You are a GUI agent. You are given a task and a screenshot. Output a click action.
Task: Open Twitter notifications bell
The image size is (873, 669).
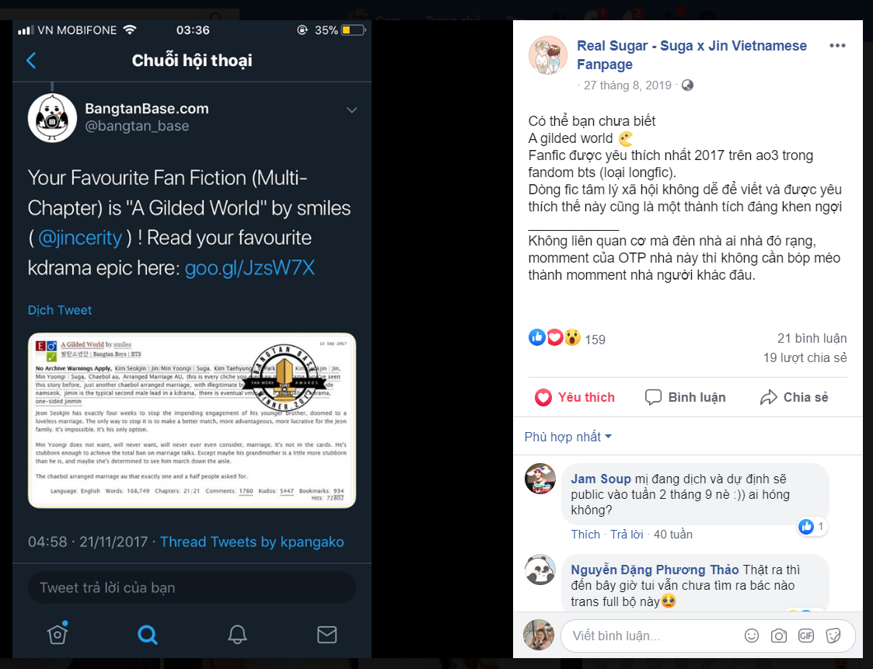click(x=237, y=635)
